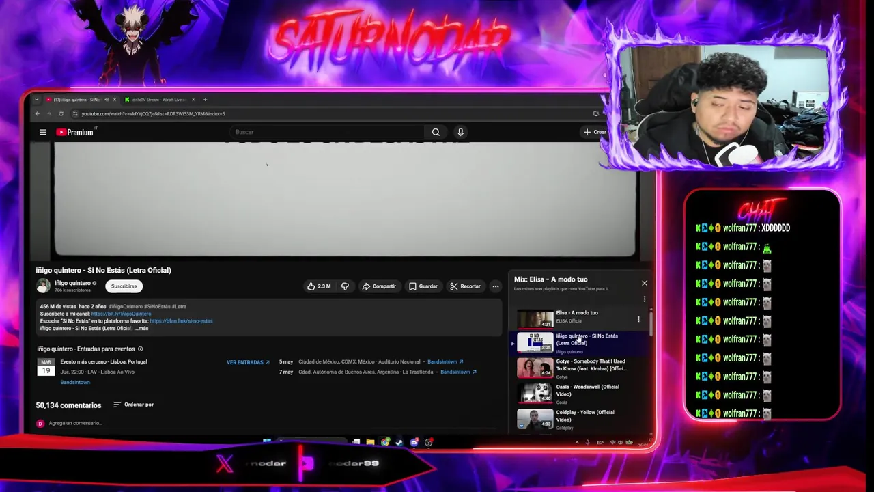The height and width of the screenshot is (492, 874).
Task: Expand description with ...más
Action: (x=141, y=329)
